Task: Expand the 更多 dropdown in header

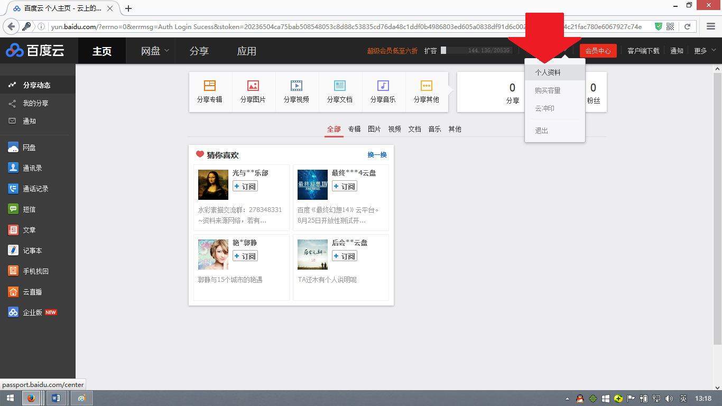Action: 705,51
